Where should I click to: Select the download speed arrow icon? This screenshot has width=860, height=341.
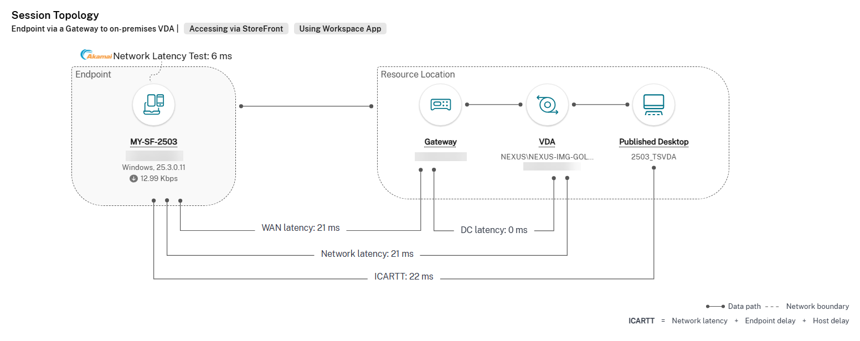pos(133,178)
